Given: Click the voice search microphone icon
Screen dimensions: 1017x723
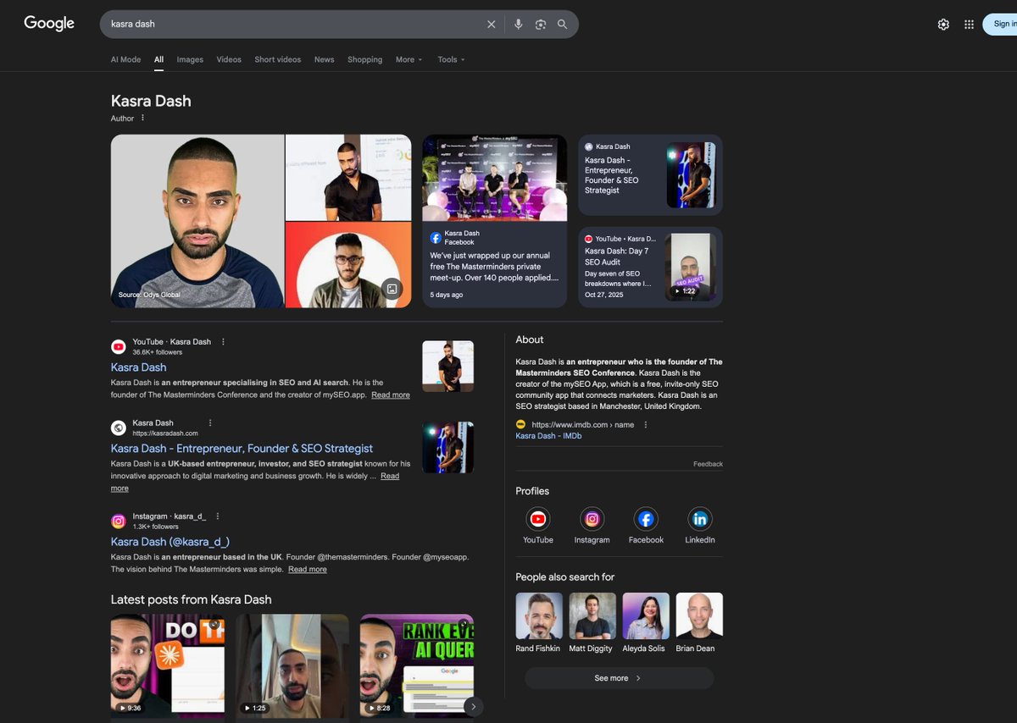Looking at the screenshot, I should 518,24.
